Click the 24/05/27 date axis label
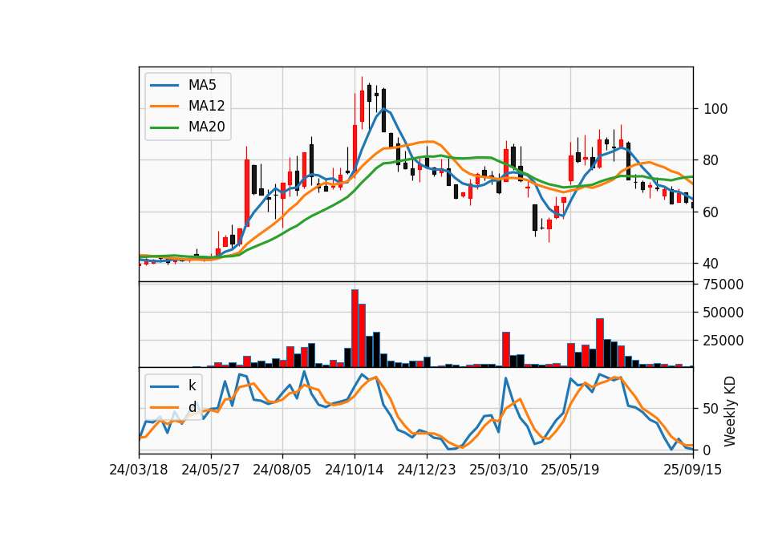 (211, 470)
